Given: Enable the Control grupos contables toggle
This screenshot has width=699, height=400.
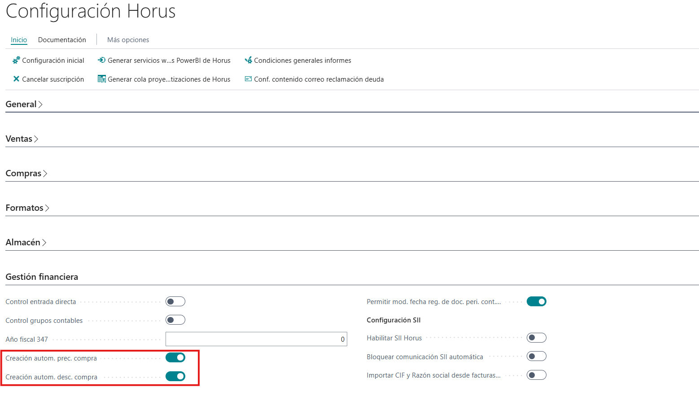Looking at the screenshot, I should (x=175, y=320).
